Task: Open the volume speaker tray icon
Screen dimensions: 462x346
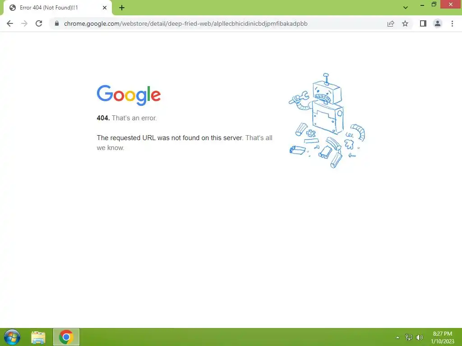Action: pyautogui.click(x=420, y=337)
